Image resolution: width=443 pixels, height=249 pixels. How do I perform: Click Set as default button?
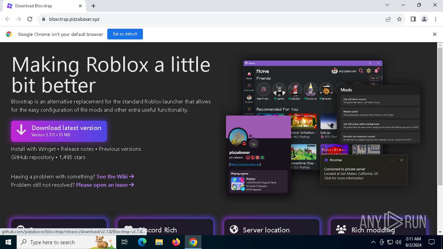tap(125, 34)
